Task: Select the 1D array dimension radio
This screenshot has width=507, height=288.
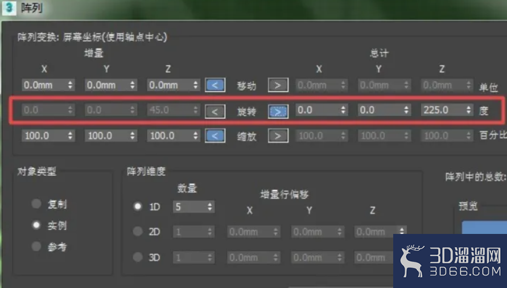Action: (138, 207)
